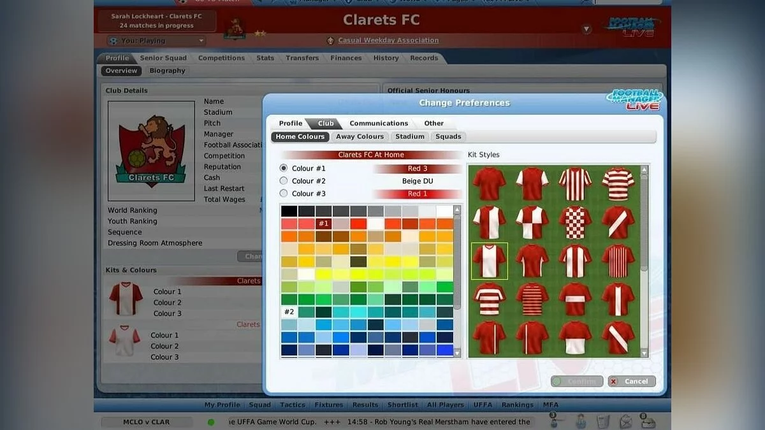Click the MCLO v CLAR match button
765x430 pixels.
(x=147, y=422)
